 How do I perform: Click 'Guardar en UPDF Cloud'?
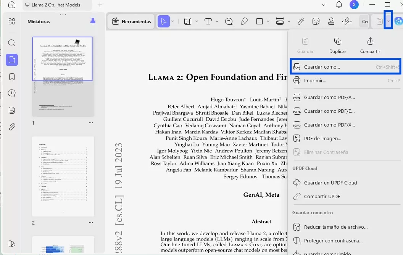click(330, 183)
